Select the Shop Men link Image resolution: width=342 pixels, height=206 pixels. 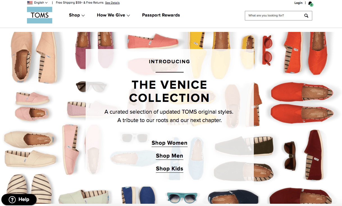click(169, 156)
